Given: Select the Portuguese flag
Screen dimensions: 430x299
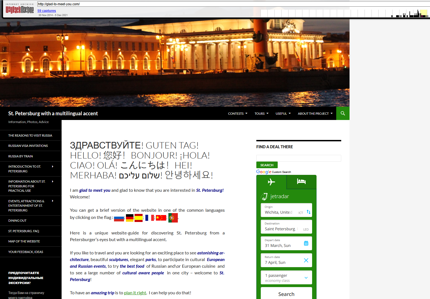Looking at the screenshot, I should [x=173, y=218].
